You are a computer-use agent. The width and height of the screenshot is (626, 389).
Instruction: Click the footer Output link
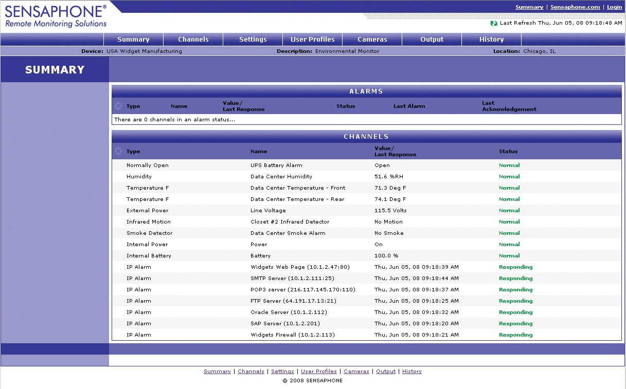click(x=386, y=372)
